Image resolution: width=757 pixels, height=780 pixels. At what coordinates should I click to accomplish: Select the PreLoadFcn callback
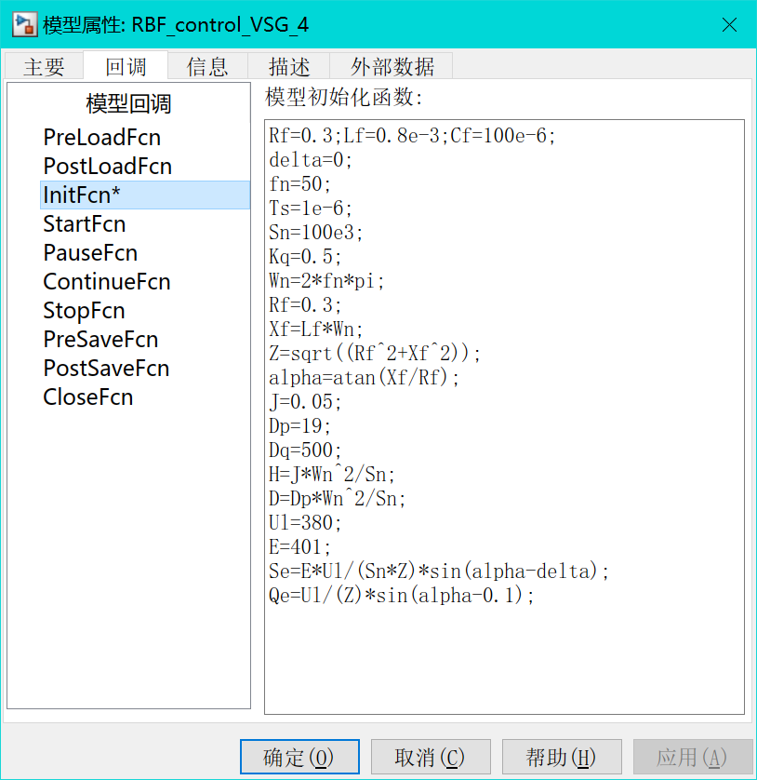pyautogui.click(x=102, y=137)
